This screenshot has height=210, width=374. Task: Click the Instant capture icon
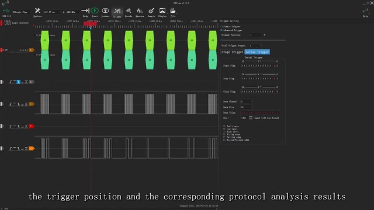pos(105,10)
